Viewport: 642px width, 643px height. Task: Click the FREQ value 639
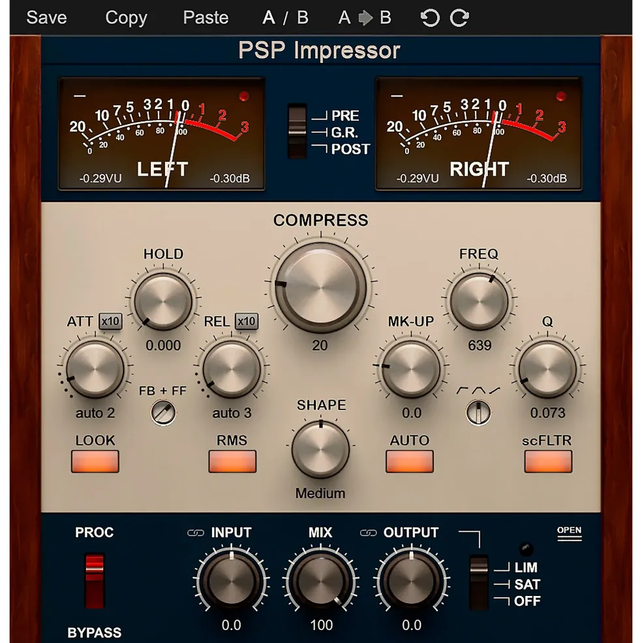(480, 345)
